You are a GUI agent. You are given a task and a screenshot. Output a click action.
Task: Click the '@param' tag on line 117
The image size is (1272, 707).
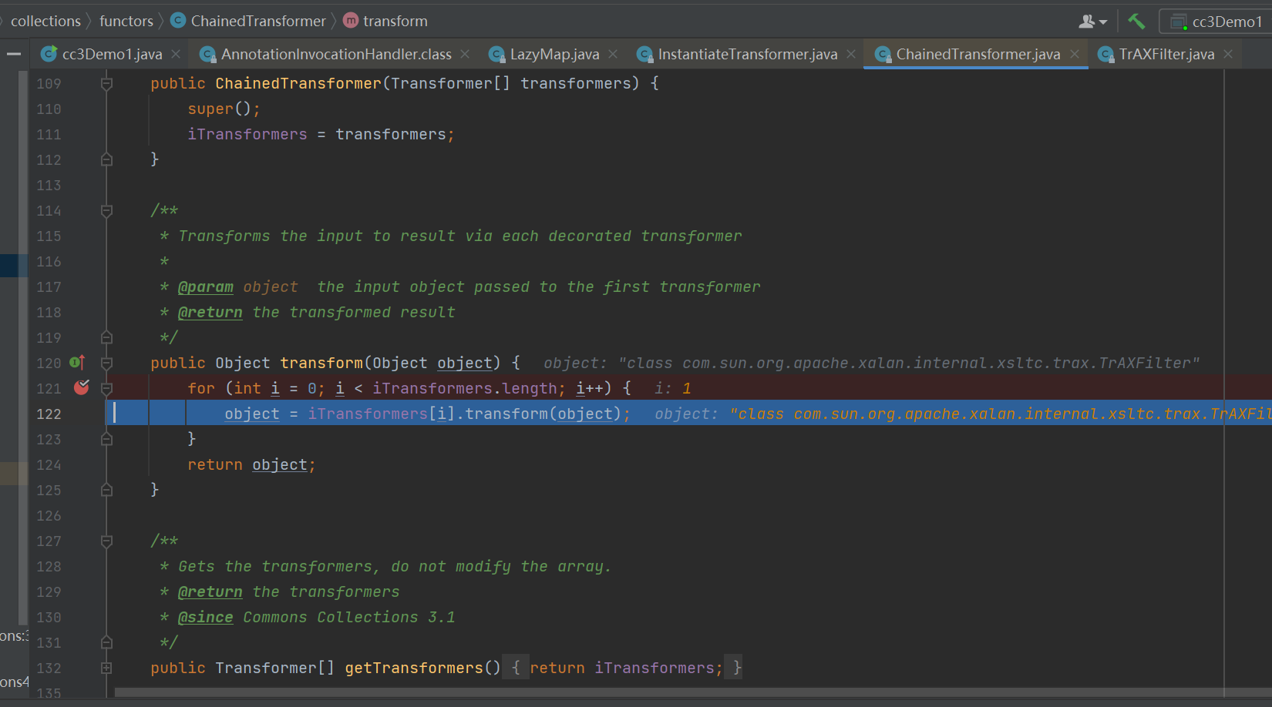click(x=205, y=286)
